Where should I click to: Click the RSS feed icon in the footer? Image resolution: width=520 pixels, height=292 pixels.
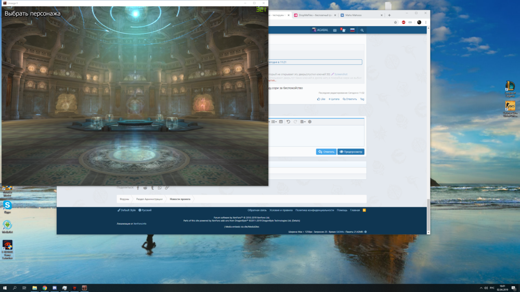[364, 210]
